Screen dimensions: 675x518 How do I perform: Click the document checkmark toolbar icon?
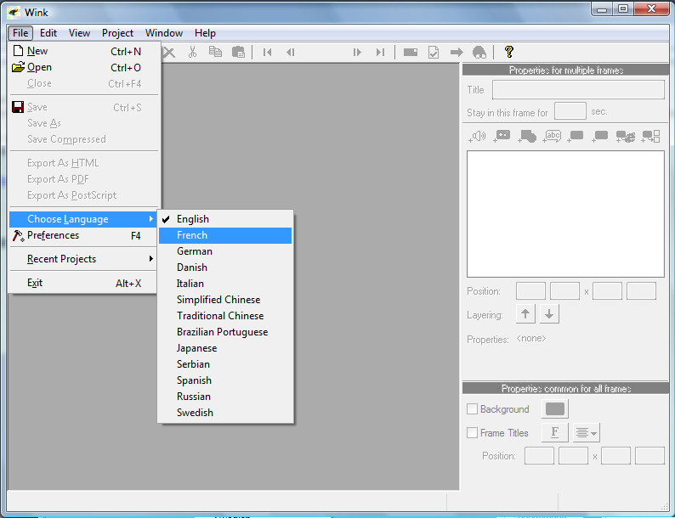coord(434,53)
